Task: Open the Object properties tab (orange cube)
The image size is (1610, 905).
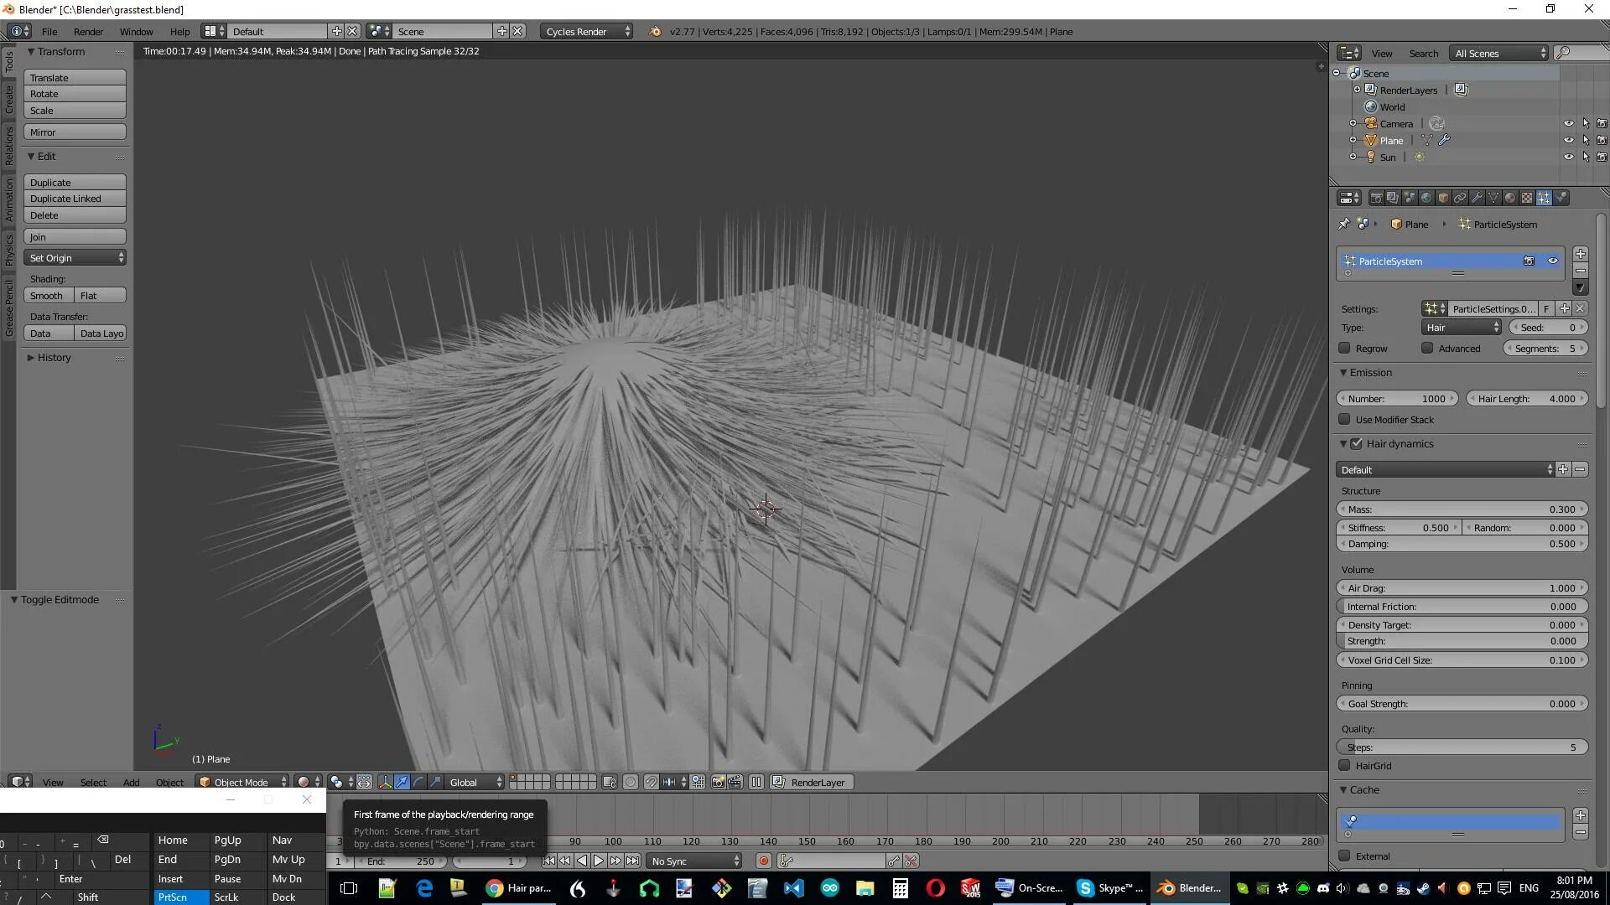Action: tap(1443, 198)
